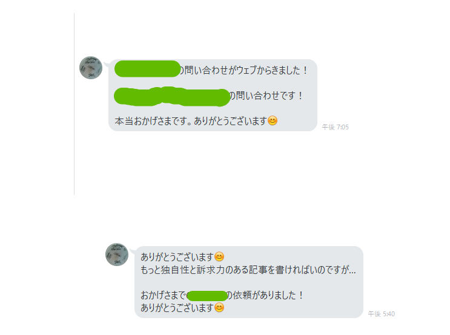Open the sender avatar beside the 7:05 message
Image resolution: width=450 pixels, height=335 pixels.
click(x=91, y=68)
